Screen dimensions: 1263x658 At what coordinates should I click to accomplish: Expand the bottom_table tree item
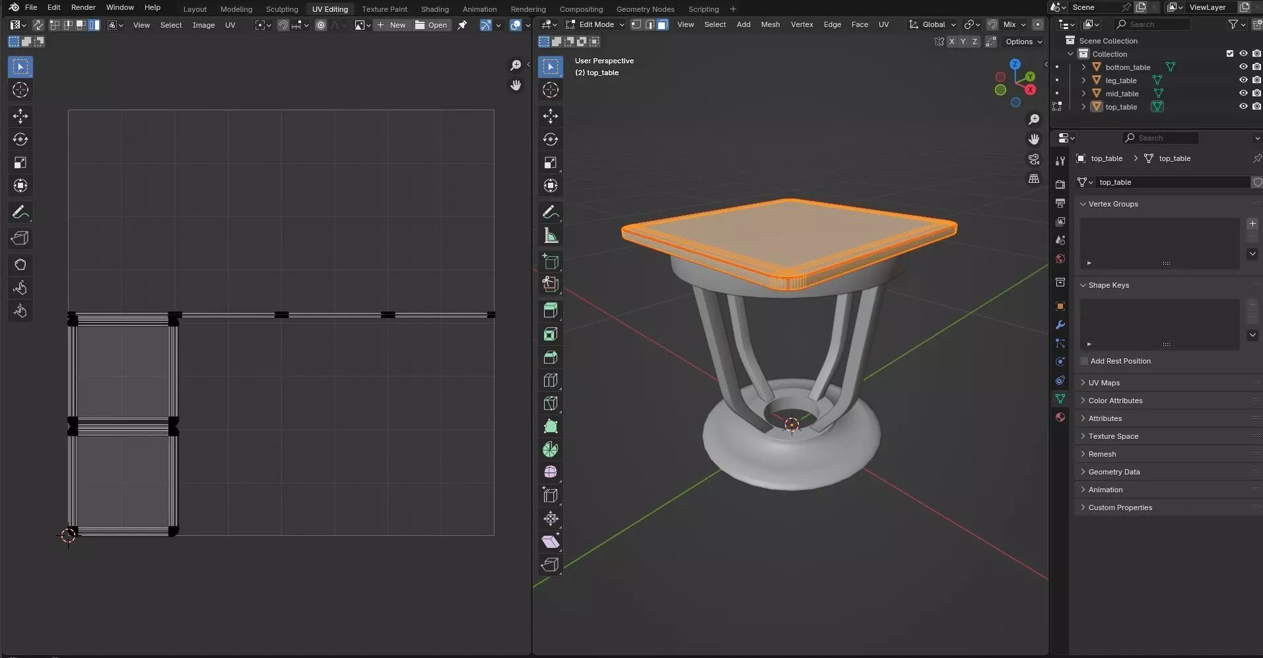pyautogui.click(x=1083, y=67)
